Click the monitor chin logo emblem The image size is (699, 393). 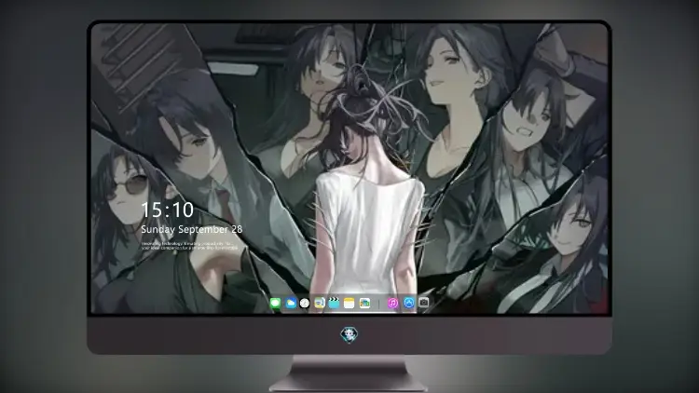[349, 334]
